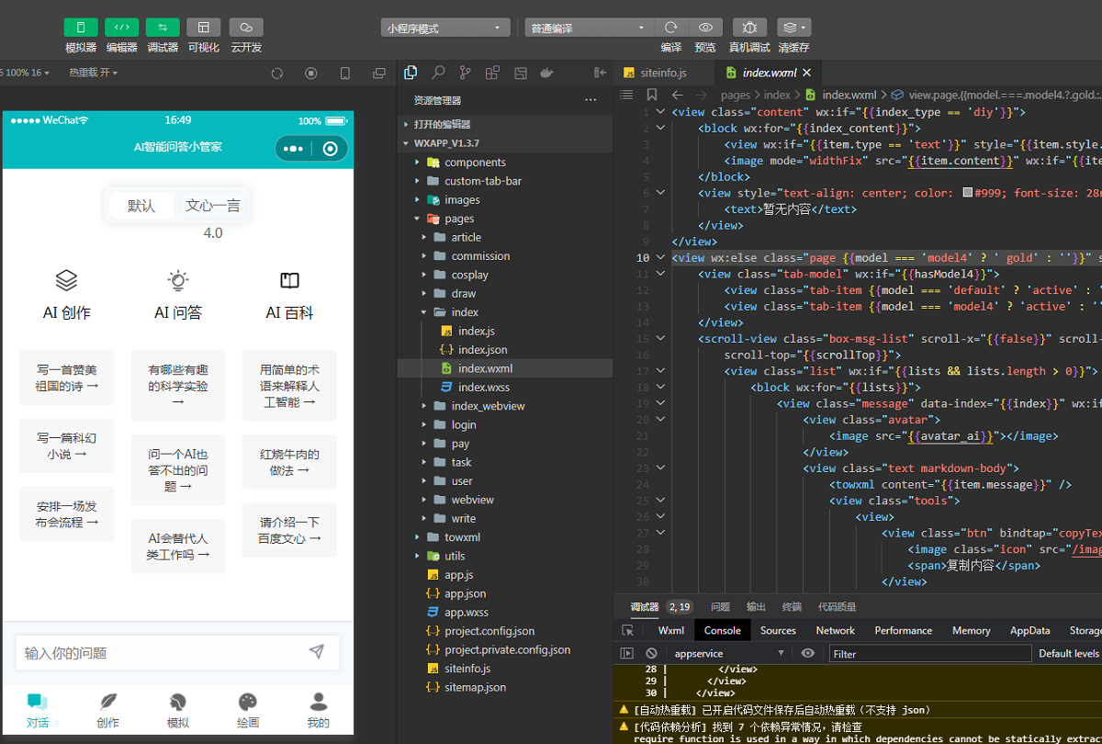Select the Network tab in devtools
The image size is (1102, 744).
click(835, 631)
